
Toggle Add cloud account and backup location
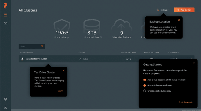(145, 80)
